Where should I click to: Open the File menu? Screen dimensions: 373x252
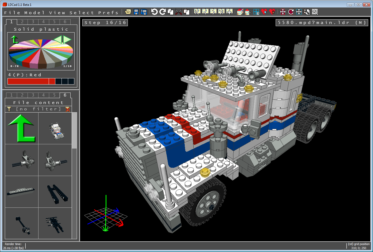12,13
